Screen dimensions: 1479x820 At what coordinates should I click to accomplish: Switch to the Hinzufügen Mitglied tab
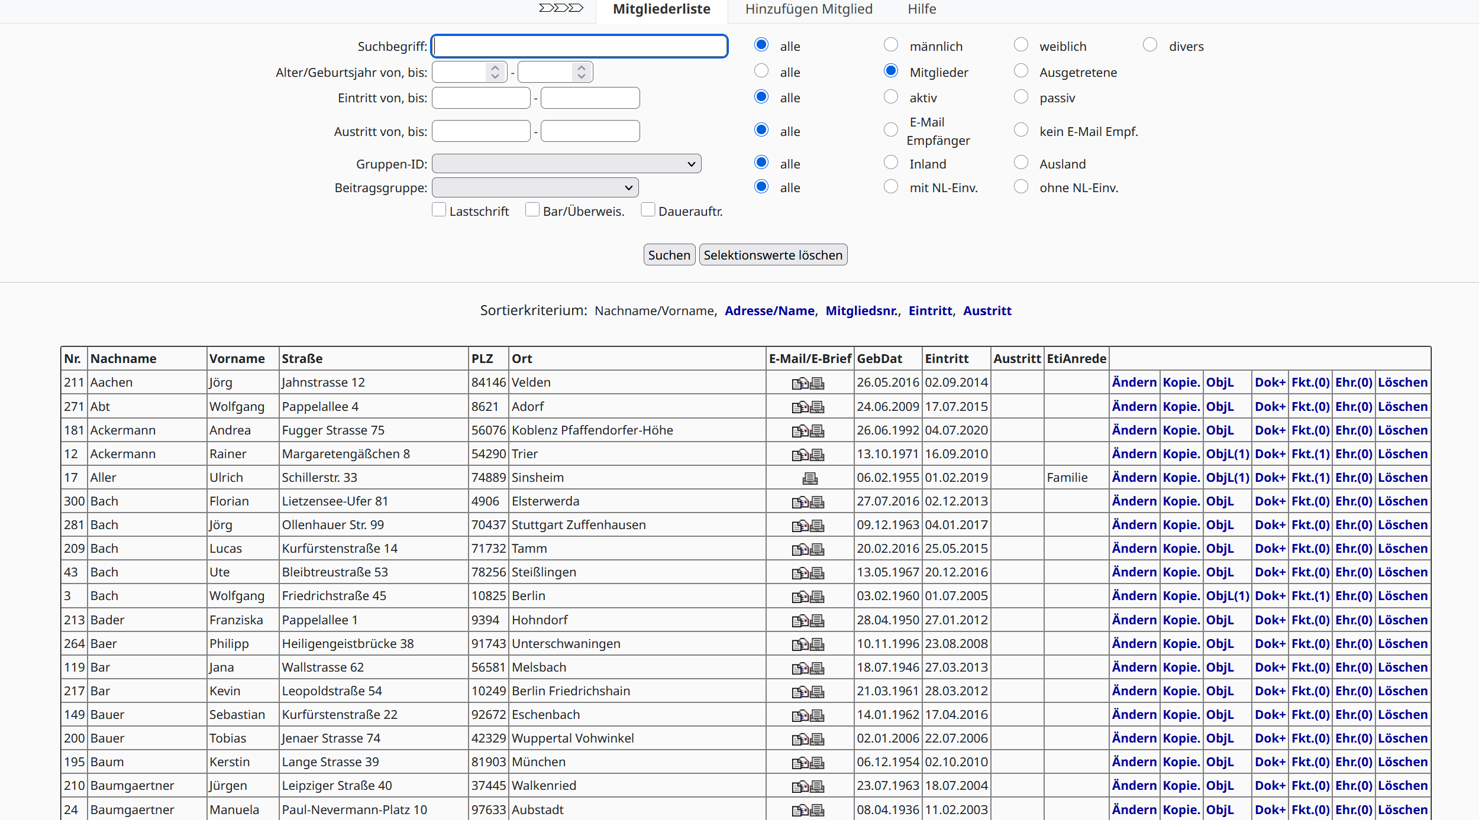809,9
